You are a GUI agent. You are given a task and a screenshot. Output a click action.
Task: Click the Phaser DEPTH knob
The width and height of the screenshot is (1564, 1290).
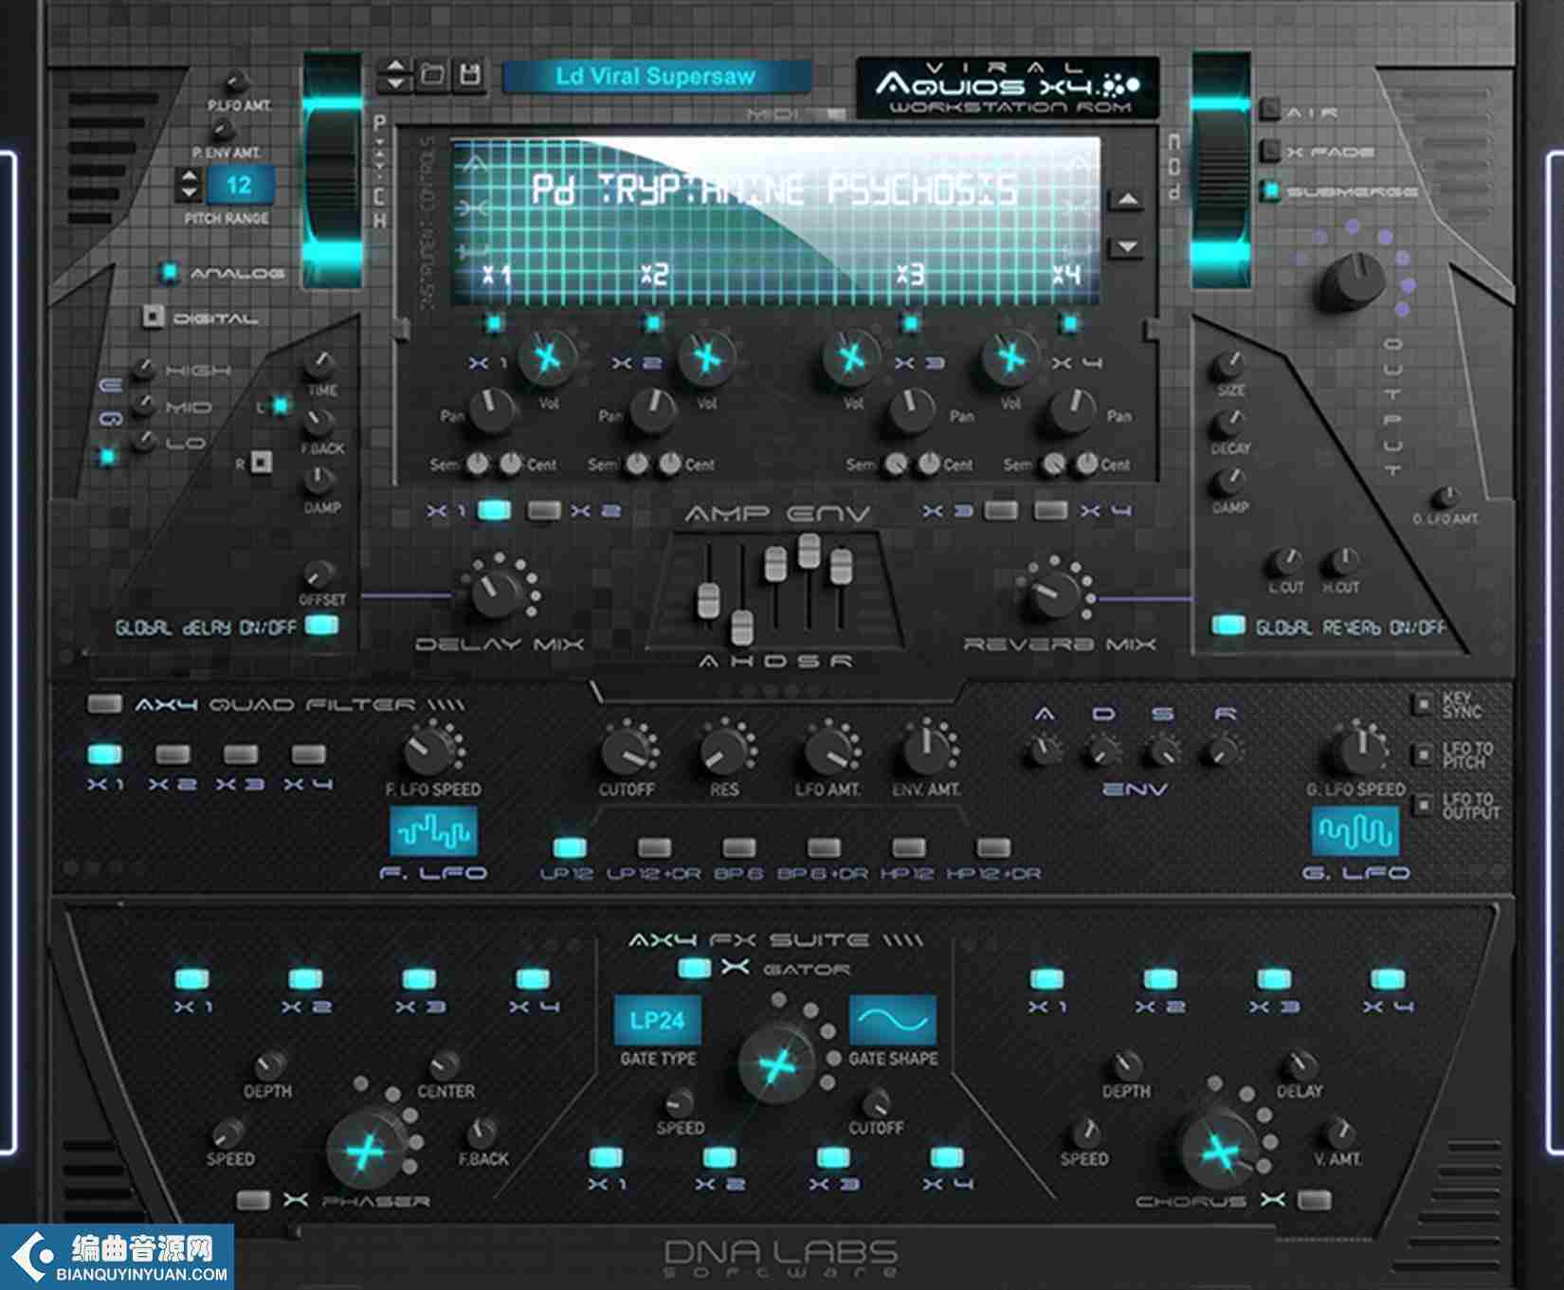pos(270,1063)
